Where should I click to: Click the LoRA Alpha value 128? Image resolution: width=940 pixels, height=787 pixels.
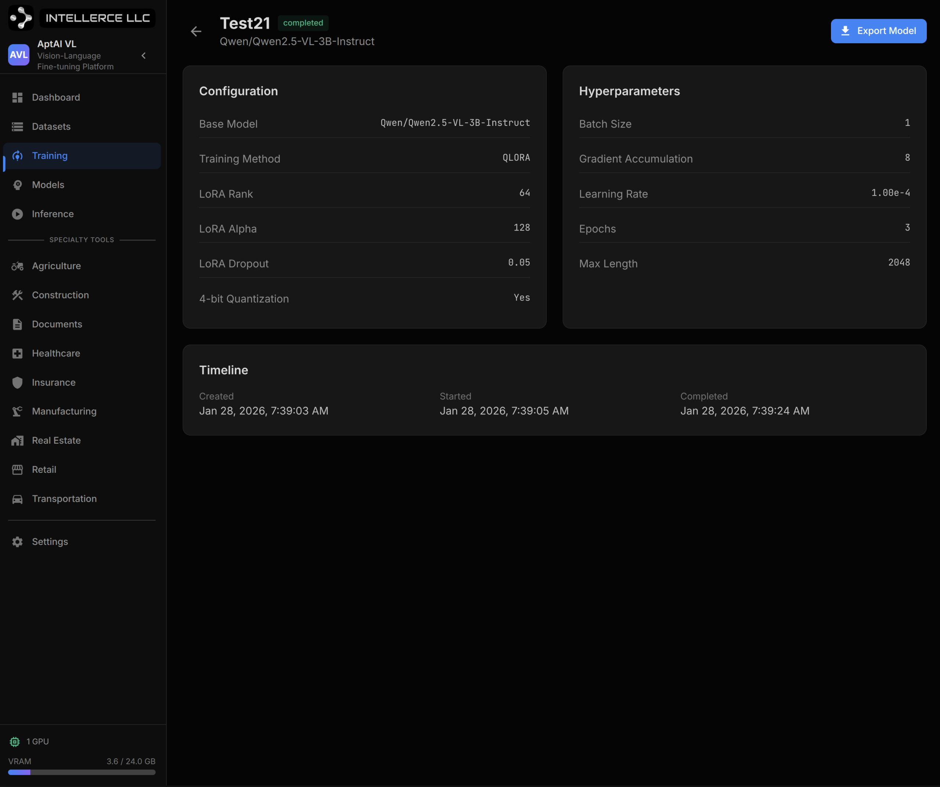(521, 228)
